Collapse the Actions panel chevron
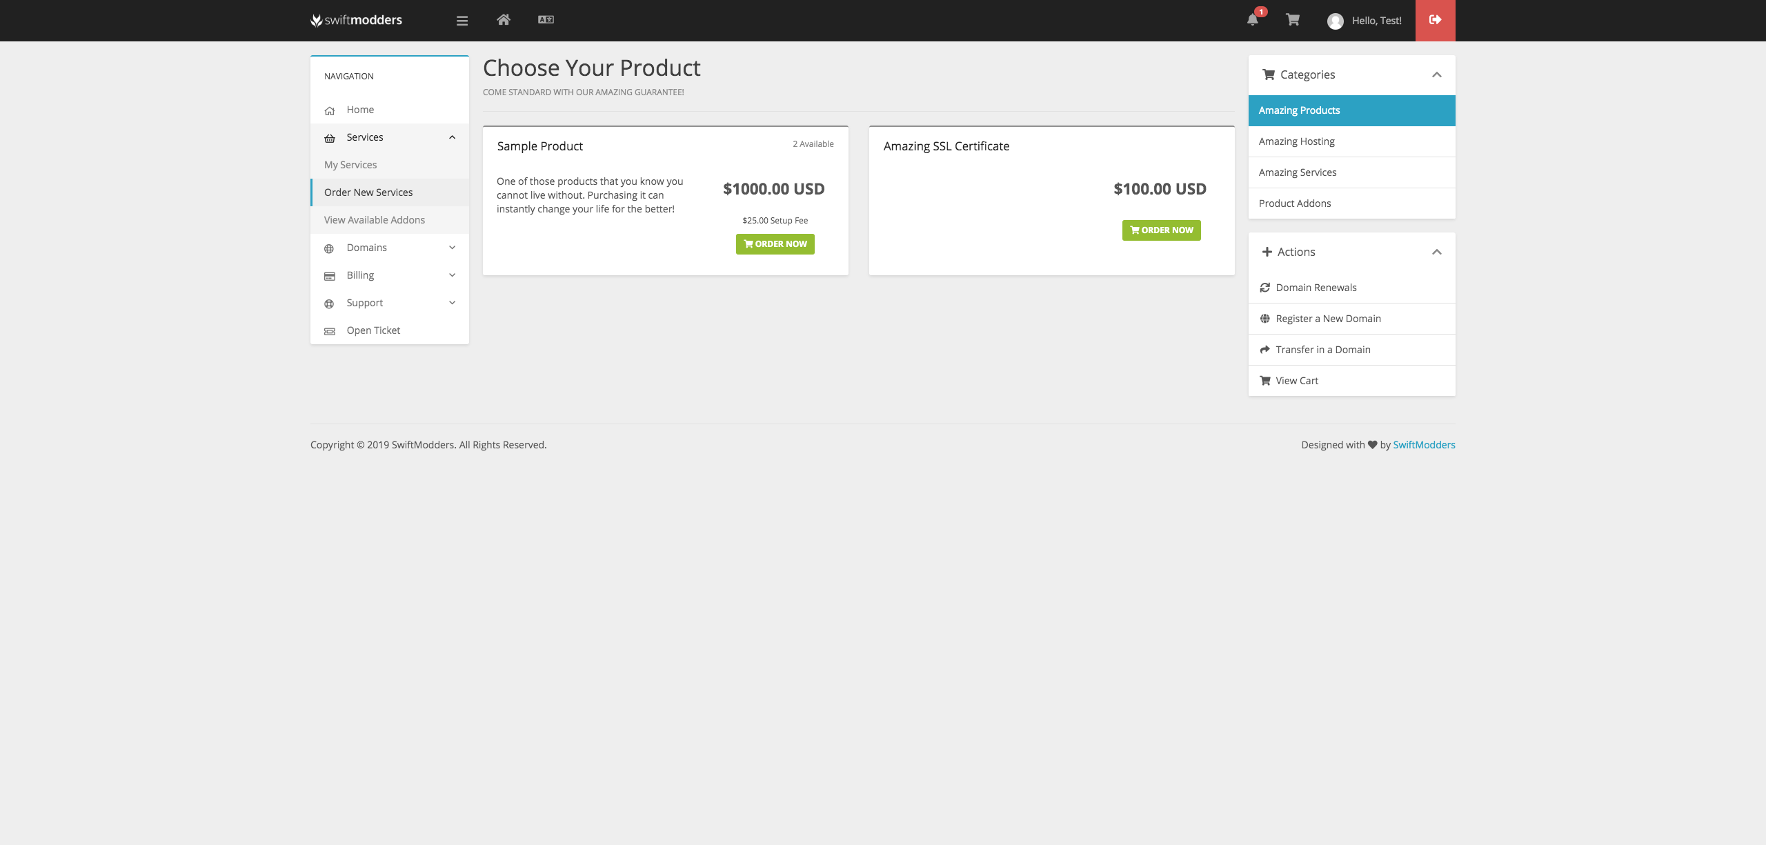The height and width of the screenshot is (845, 1766). coord(1437,252)
